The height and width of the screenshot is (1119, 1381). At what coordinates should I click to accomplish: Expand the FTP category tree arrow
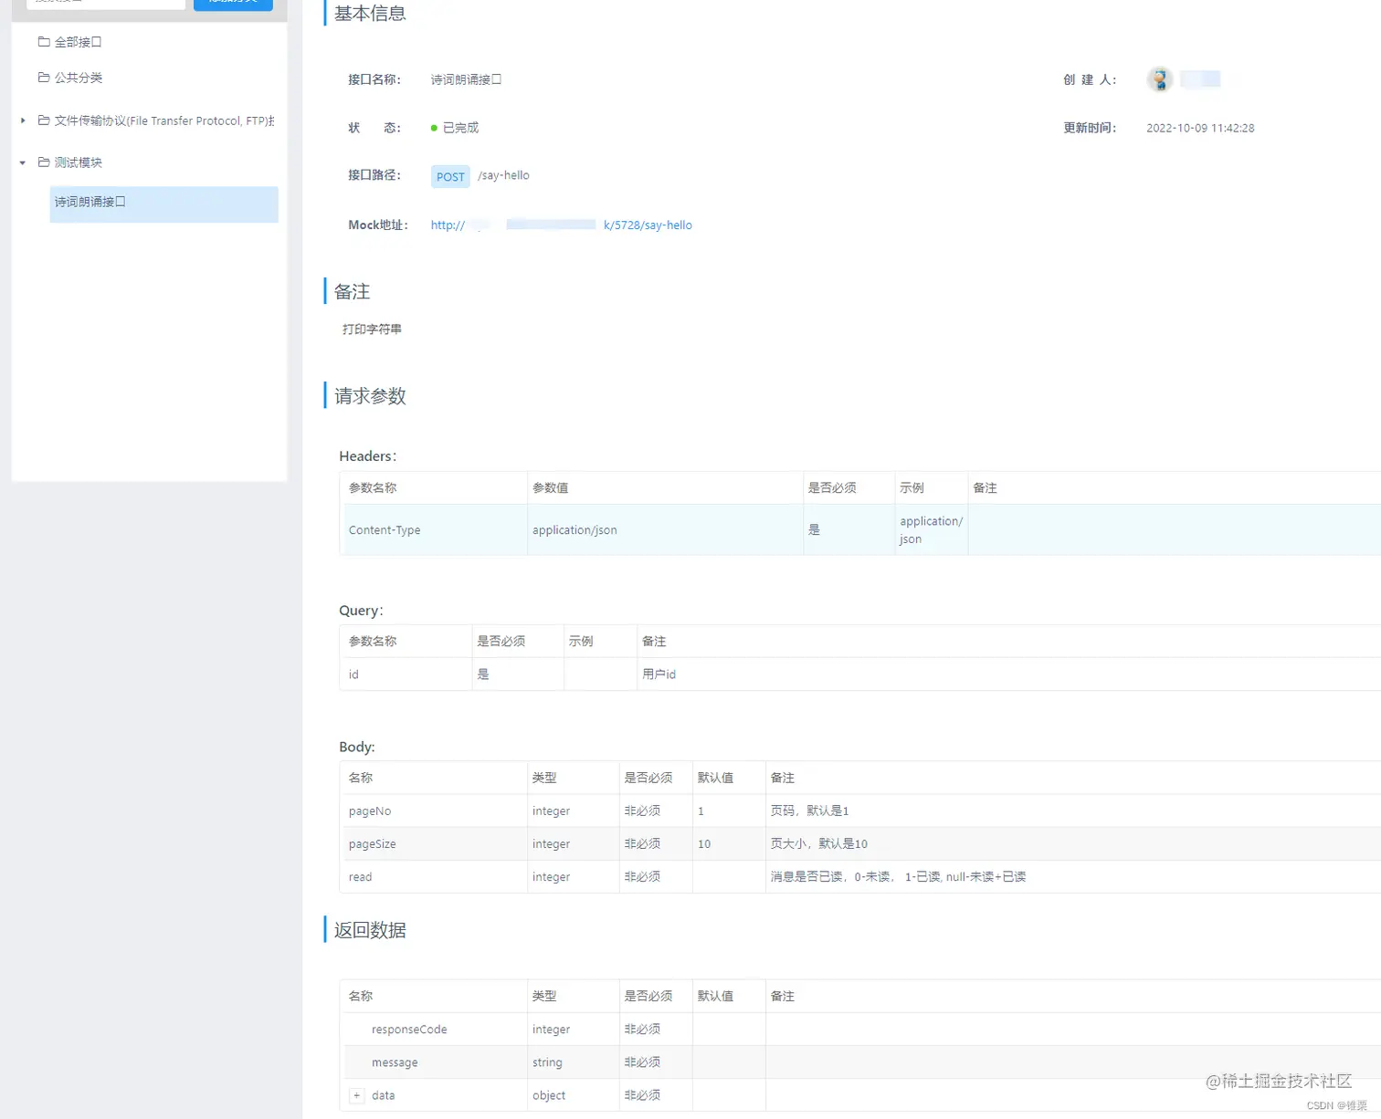coord(22,120)
